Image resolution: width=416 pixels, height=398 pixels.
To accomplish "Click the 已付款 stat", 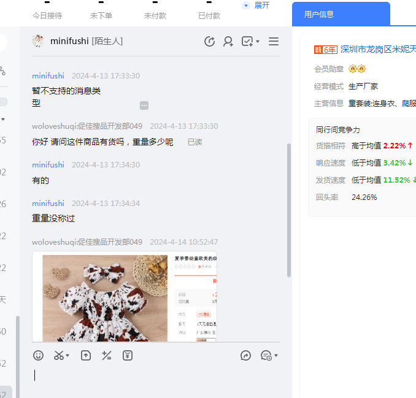I will click(x=209, y=16).
